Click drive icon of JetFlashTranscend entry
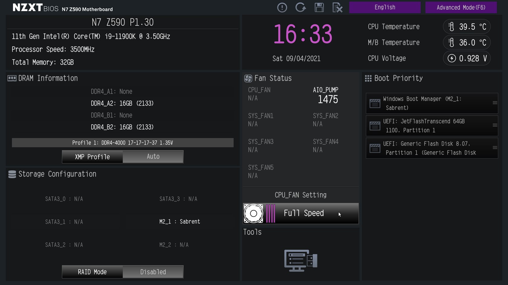508x285 pixels. tap(375, 126)
